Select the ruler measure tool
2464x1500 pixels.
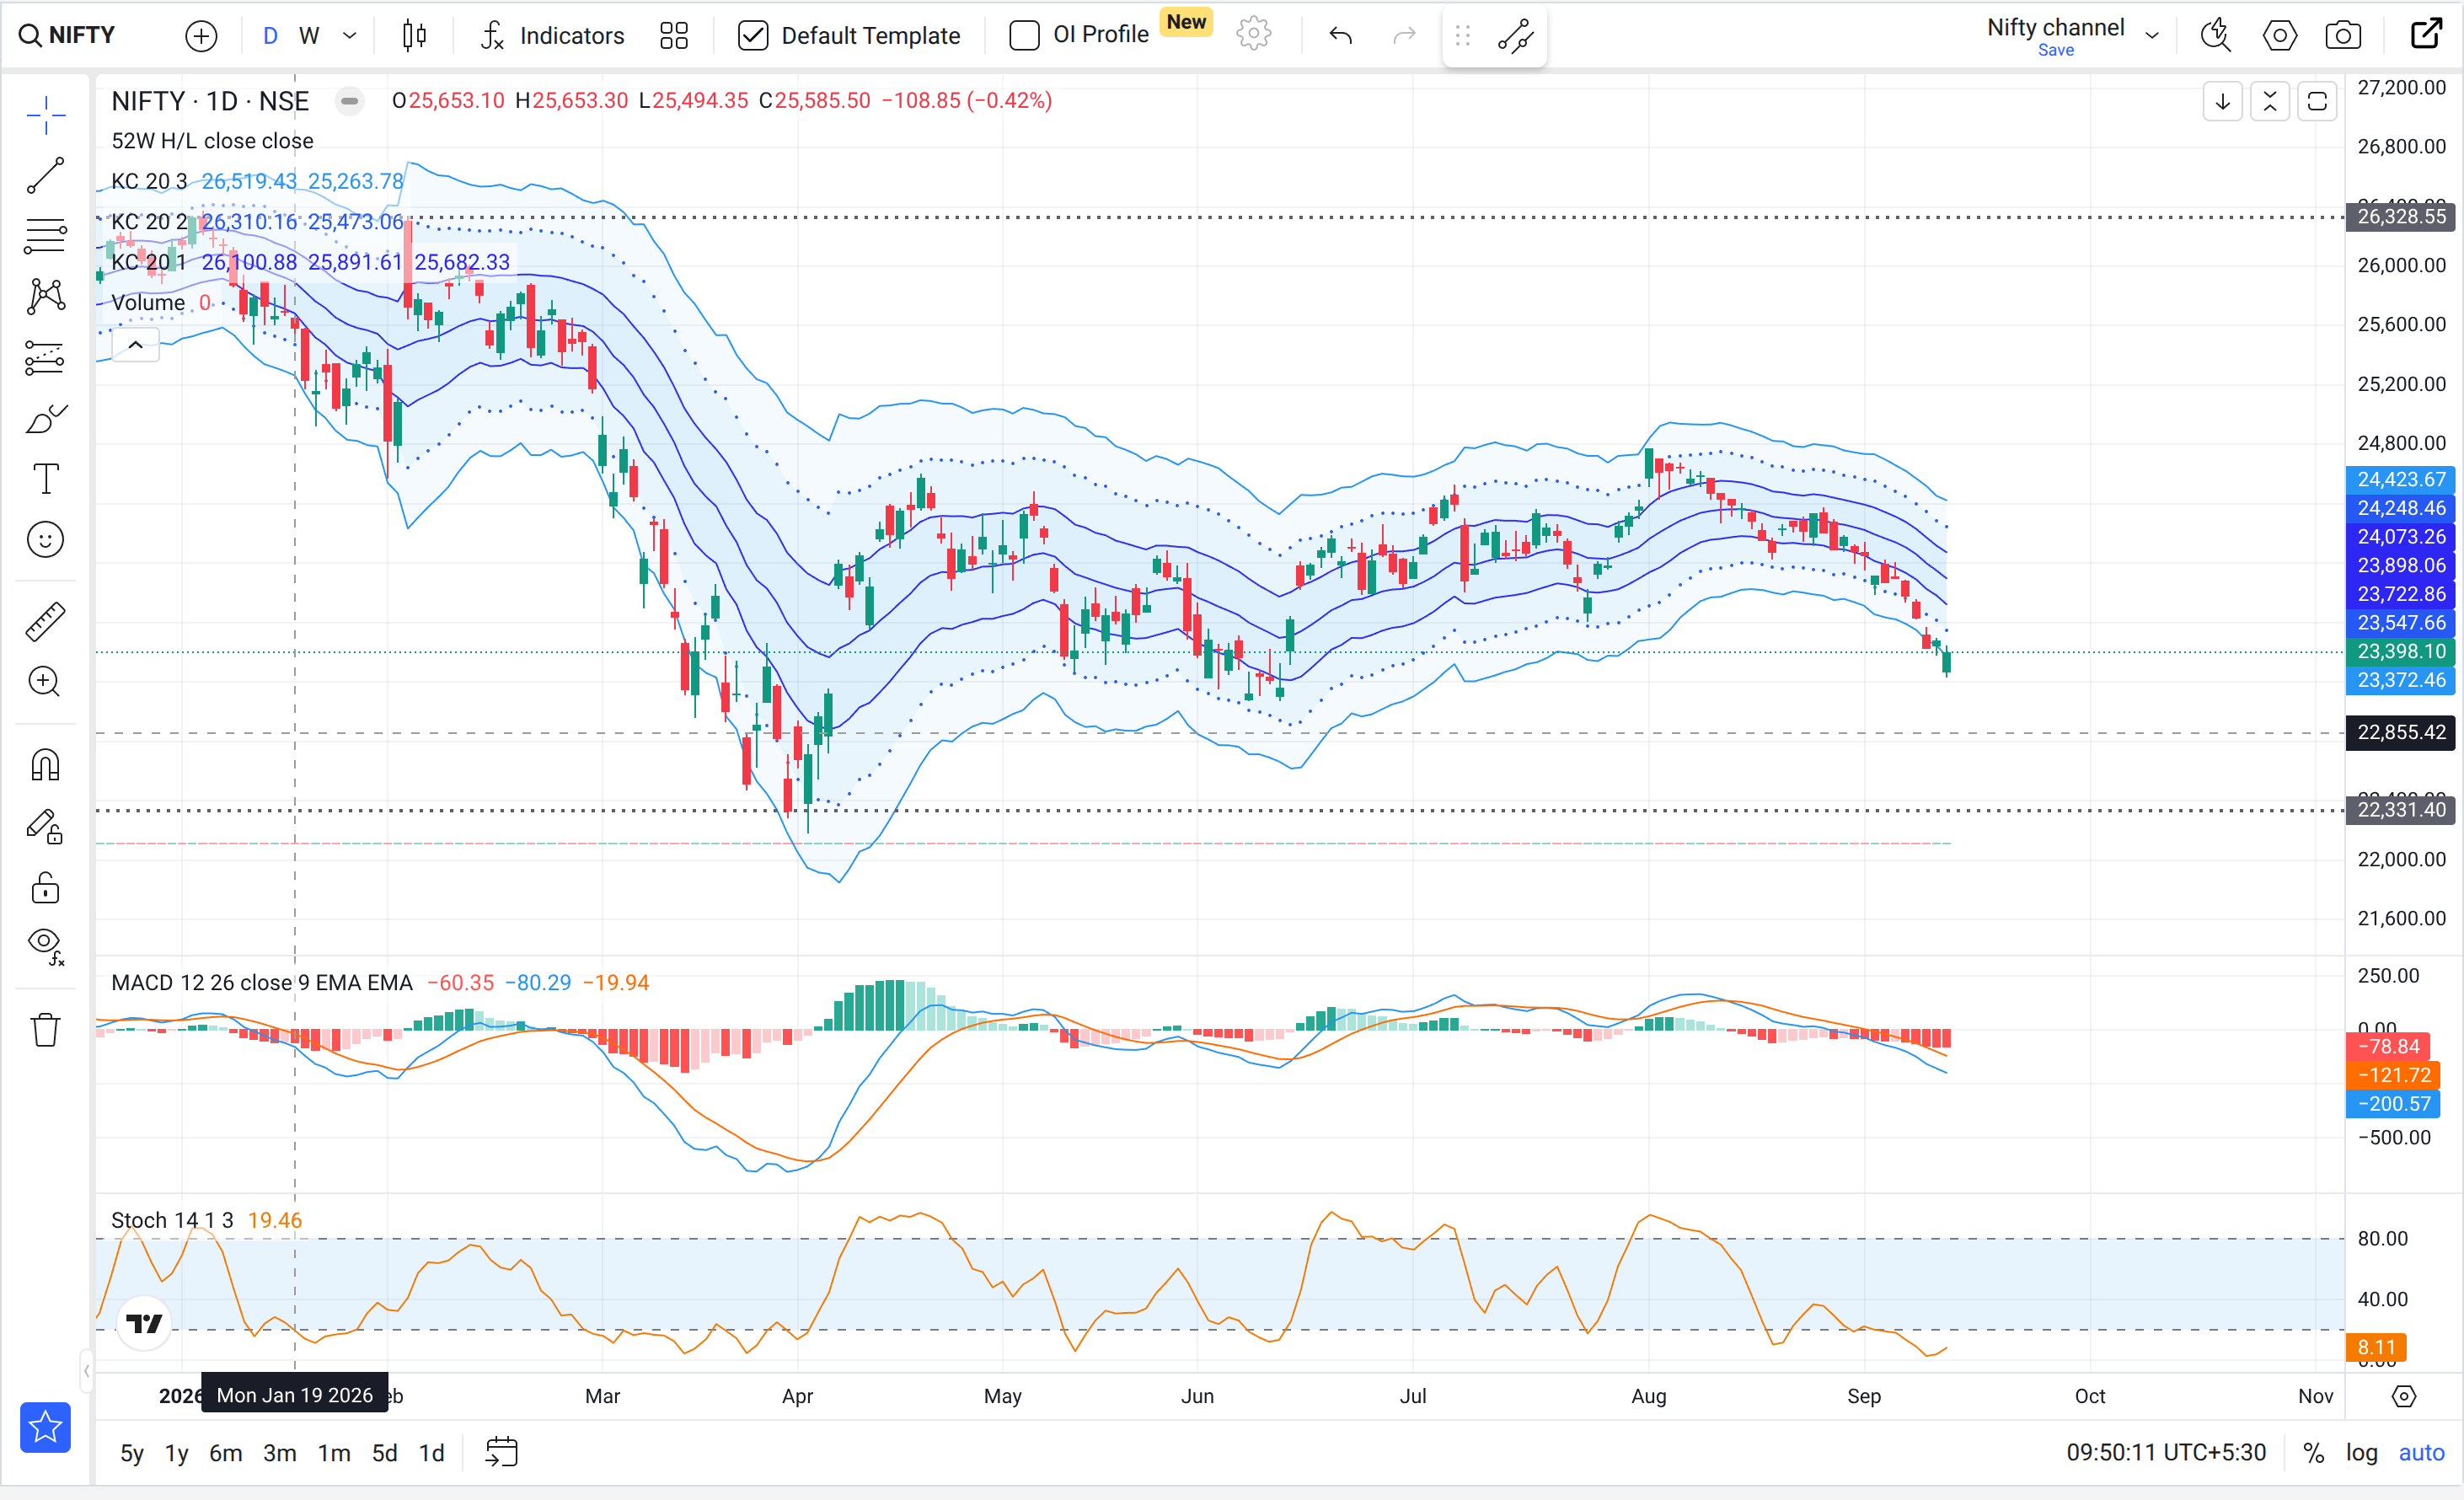45,621
